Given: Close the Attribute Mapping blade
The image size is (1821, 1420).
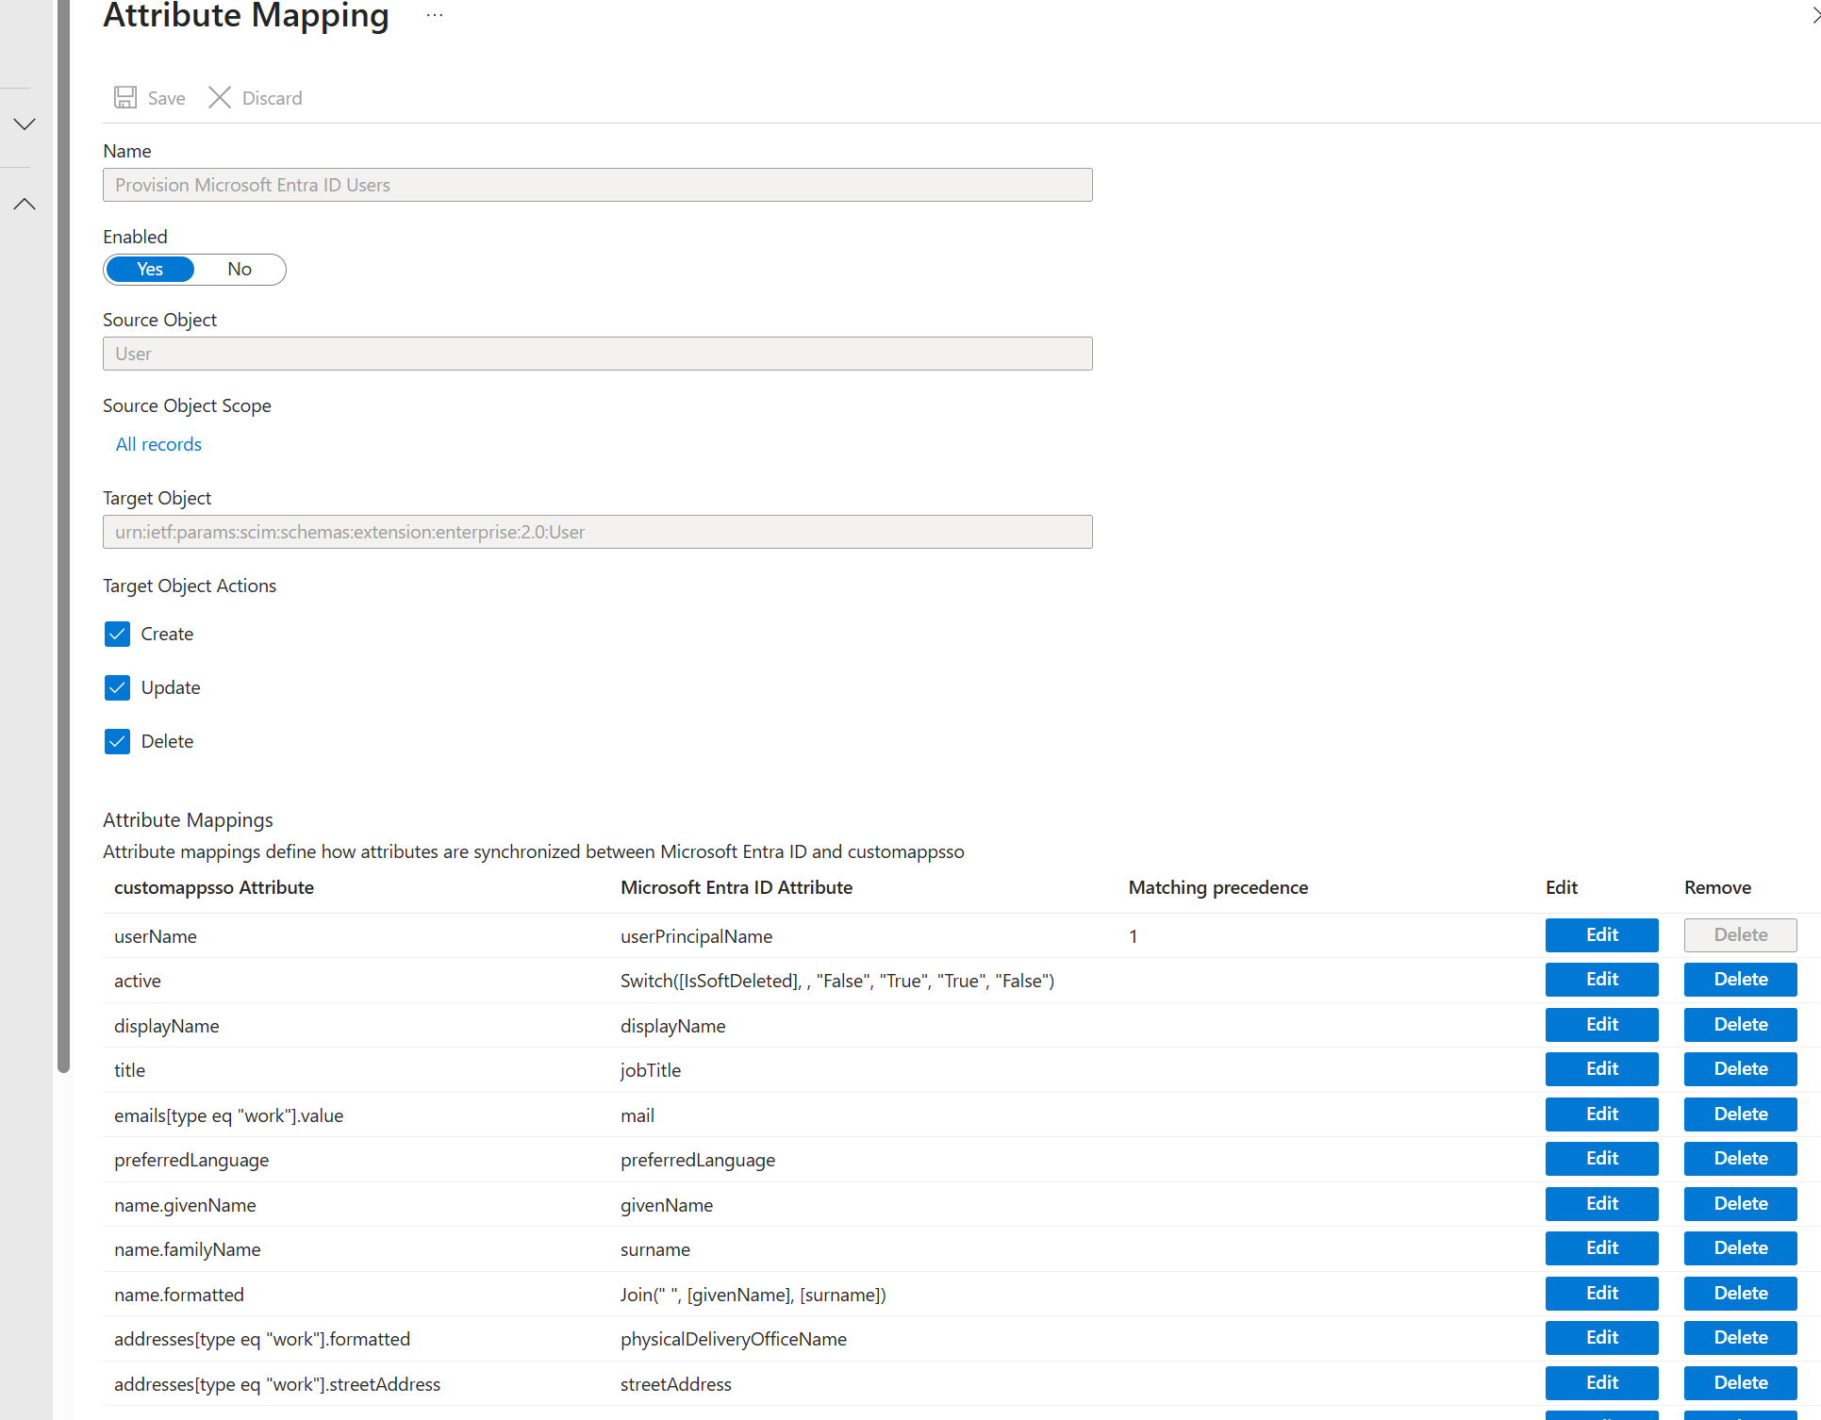Looking at the screenshot, I should (x=1815, y=15).
